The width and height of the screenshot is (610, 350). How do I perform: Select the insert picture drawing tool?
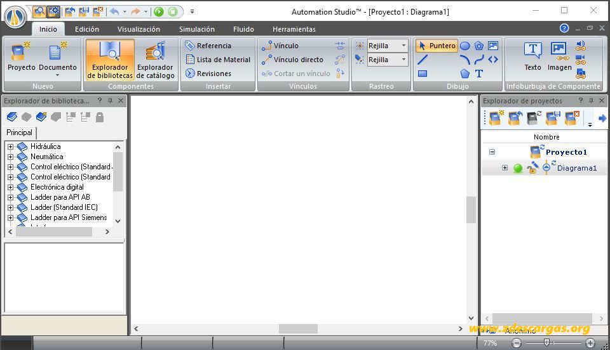493,46
